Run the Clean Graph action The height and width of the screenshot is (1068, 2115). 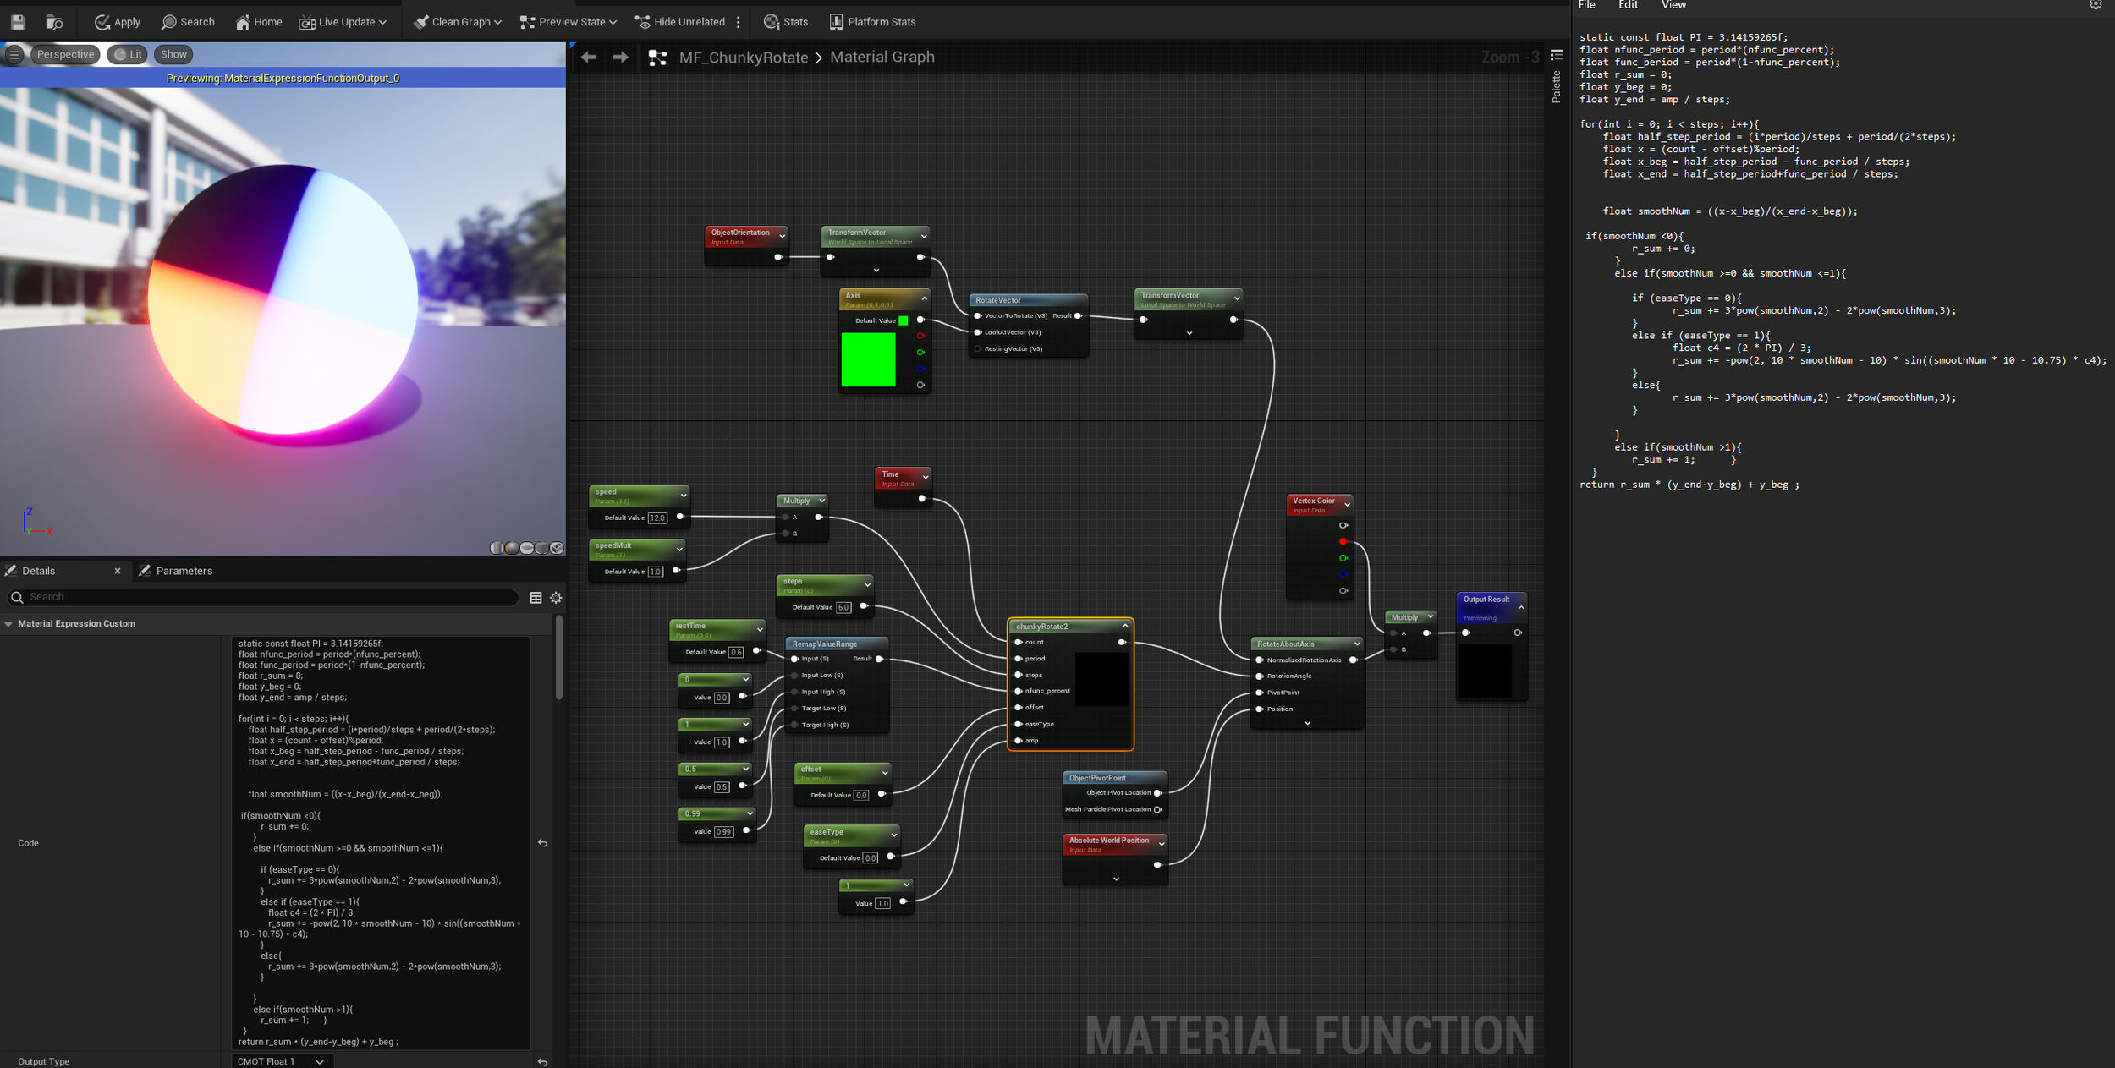[x=456, y=21]
